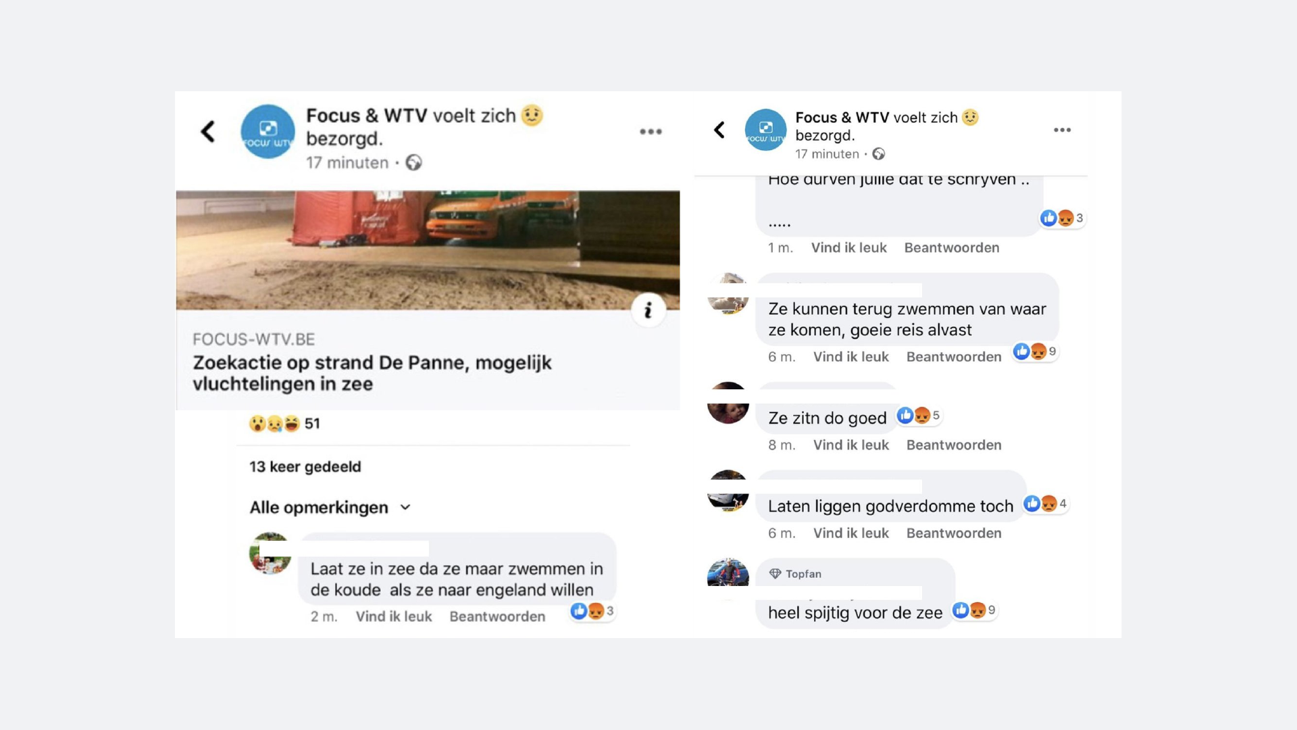1297x730 pixels.
Task: Open '13 keer gedeeld' shares list
Action: [x=305, y=467]
